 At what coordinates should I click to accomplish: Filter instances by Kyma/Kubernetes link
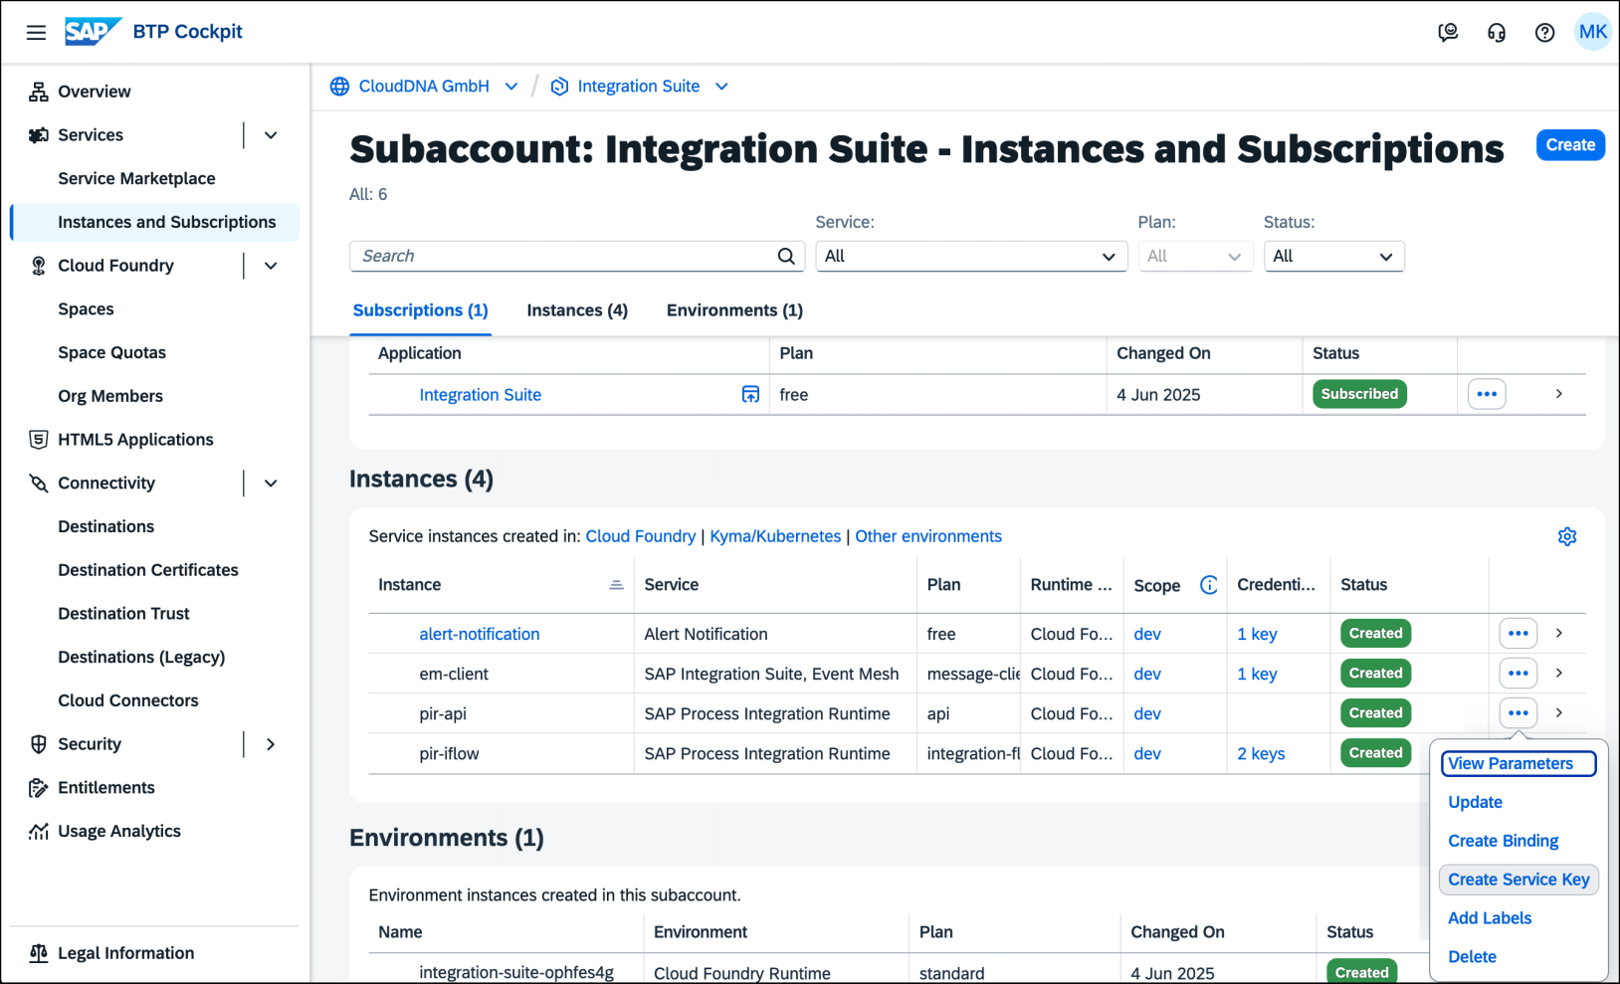point(775,536)
